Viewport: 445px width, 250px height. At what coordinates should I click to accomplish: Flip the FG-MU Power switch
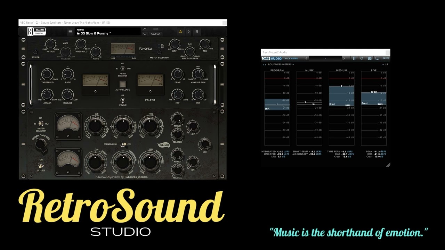(41, 166)
